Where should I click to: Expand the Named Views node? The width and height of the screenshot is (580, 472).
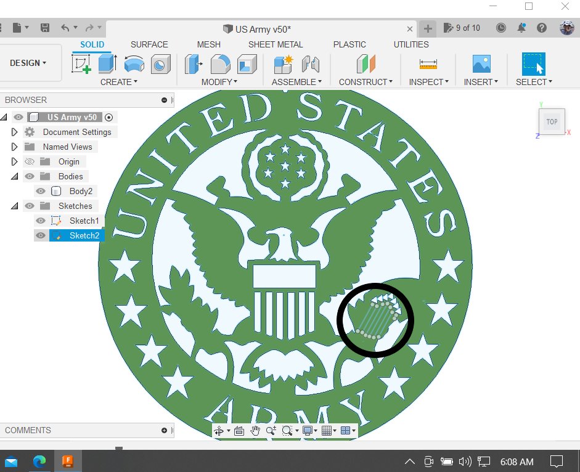[x=14, y=147]
